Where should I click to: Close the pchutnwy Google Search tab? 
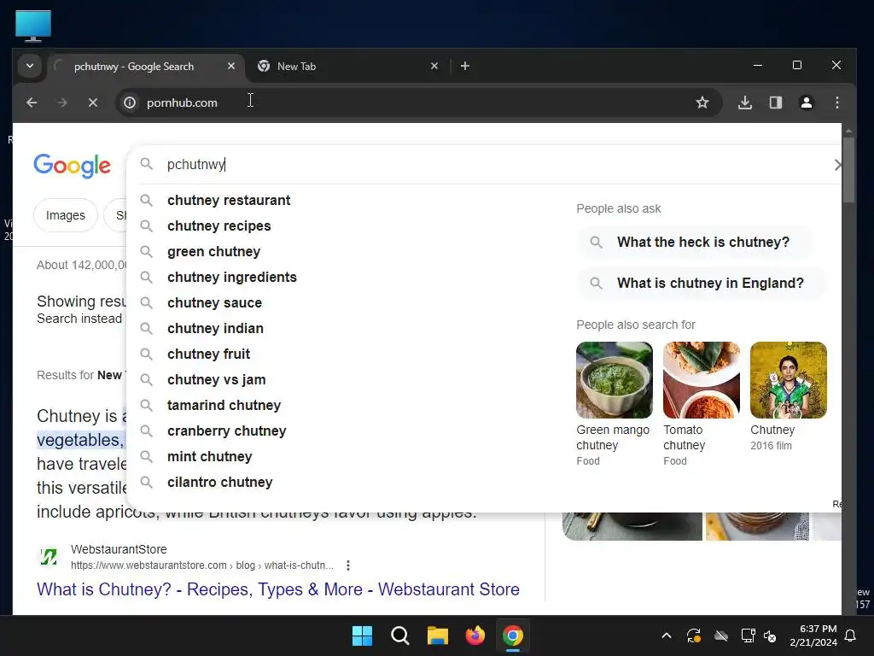[230, 67]
